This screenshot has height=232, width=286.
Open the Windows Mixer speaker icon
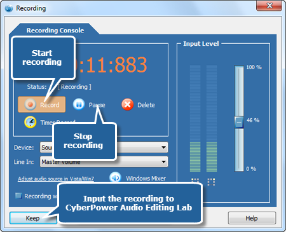(x=115, y=177)
